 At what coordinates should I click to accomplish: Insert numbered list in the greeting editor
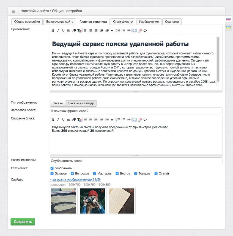click(x=118, y=30)
